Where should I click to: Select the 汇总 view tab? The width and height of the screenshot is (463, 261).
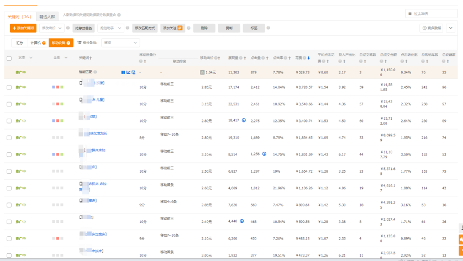coord(19,42)
